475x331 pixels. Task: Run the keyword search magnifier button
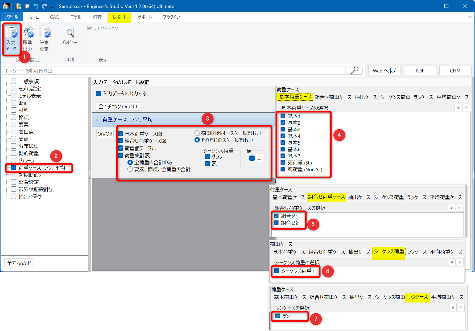coord(354,71)
